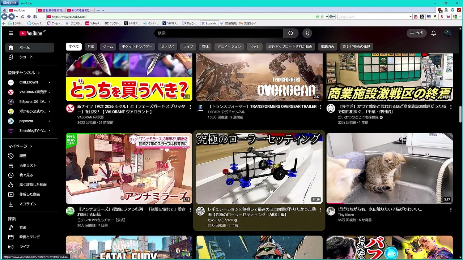
Task: Click the 作成 create button
Action: 416,33
